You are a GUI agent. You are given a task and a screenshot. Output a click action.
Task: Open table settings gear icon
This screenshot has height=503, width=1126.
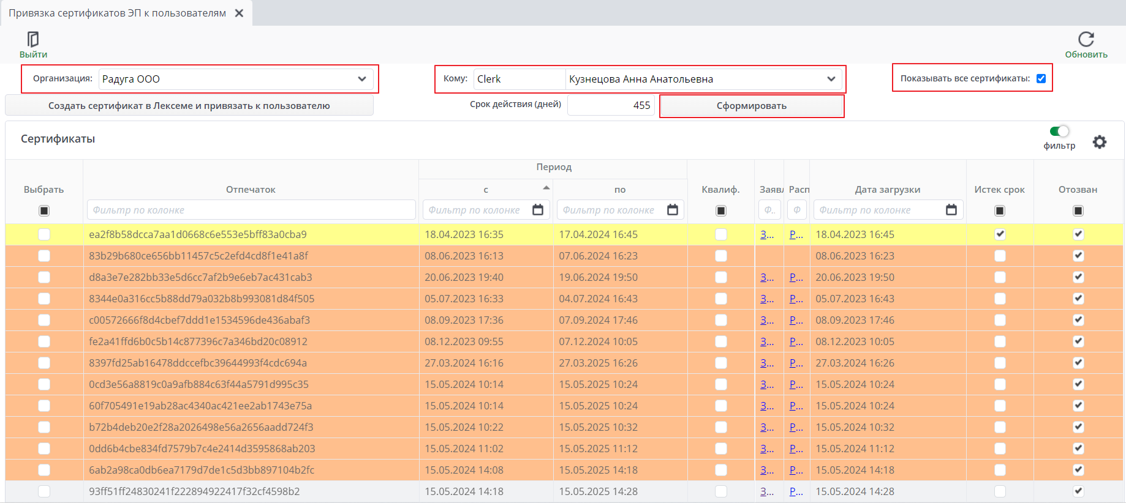click(x=1100, y=142)
